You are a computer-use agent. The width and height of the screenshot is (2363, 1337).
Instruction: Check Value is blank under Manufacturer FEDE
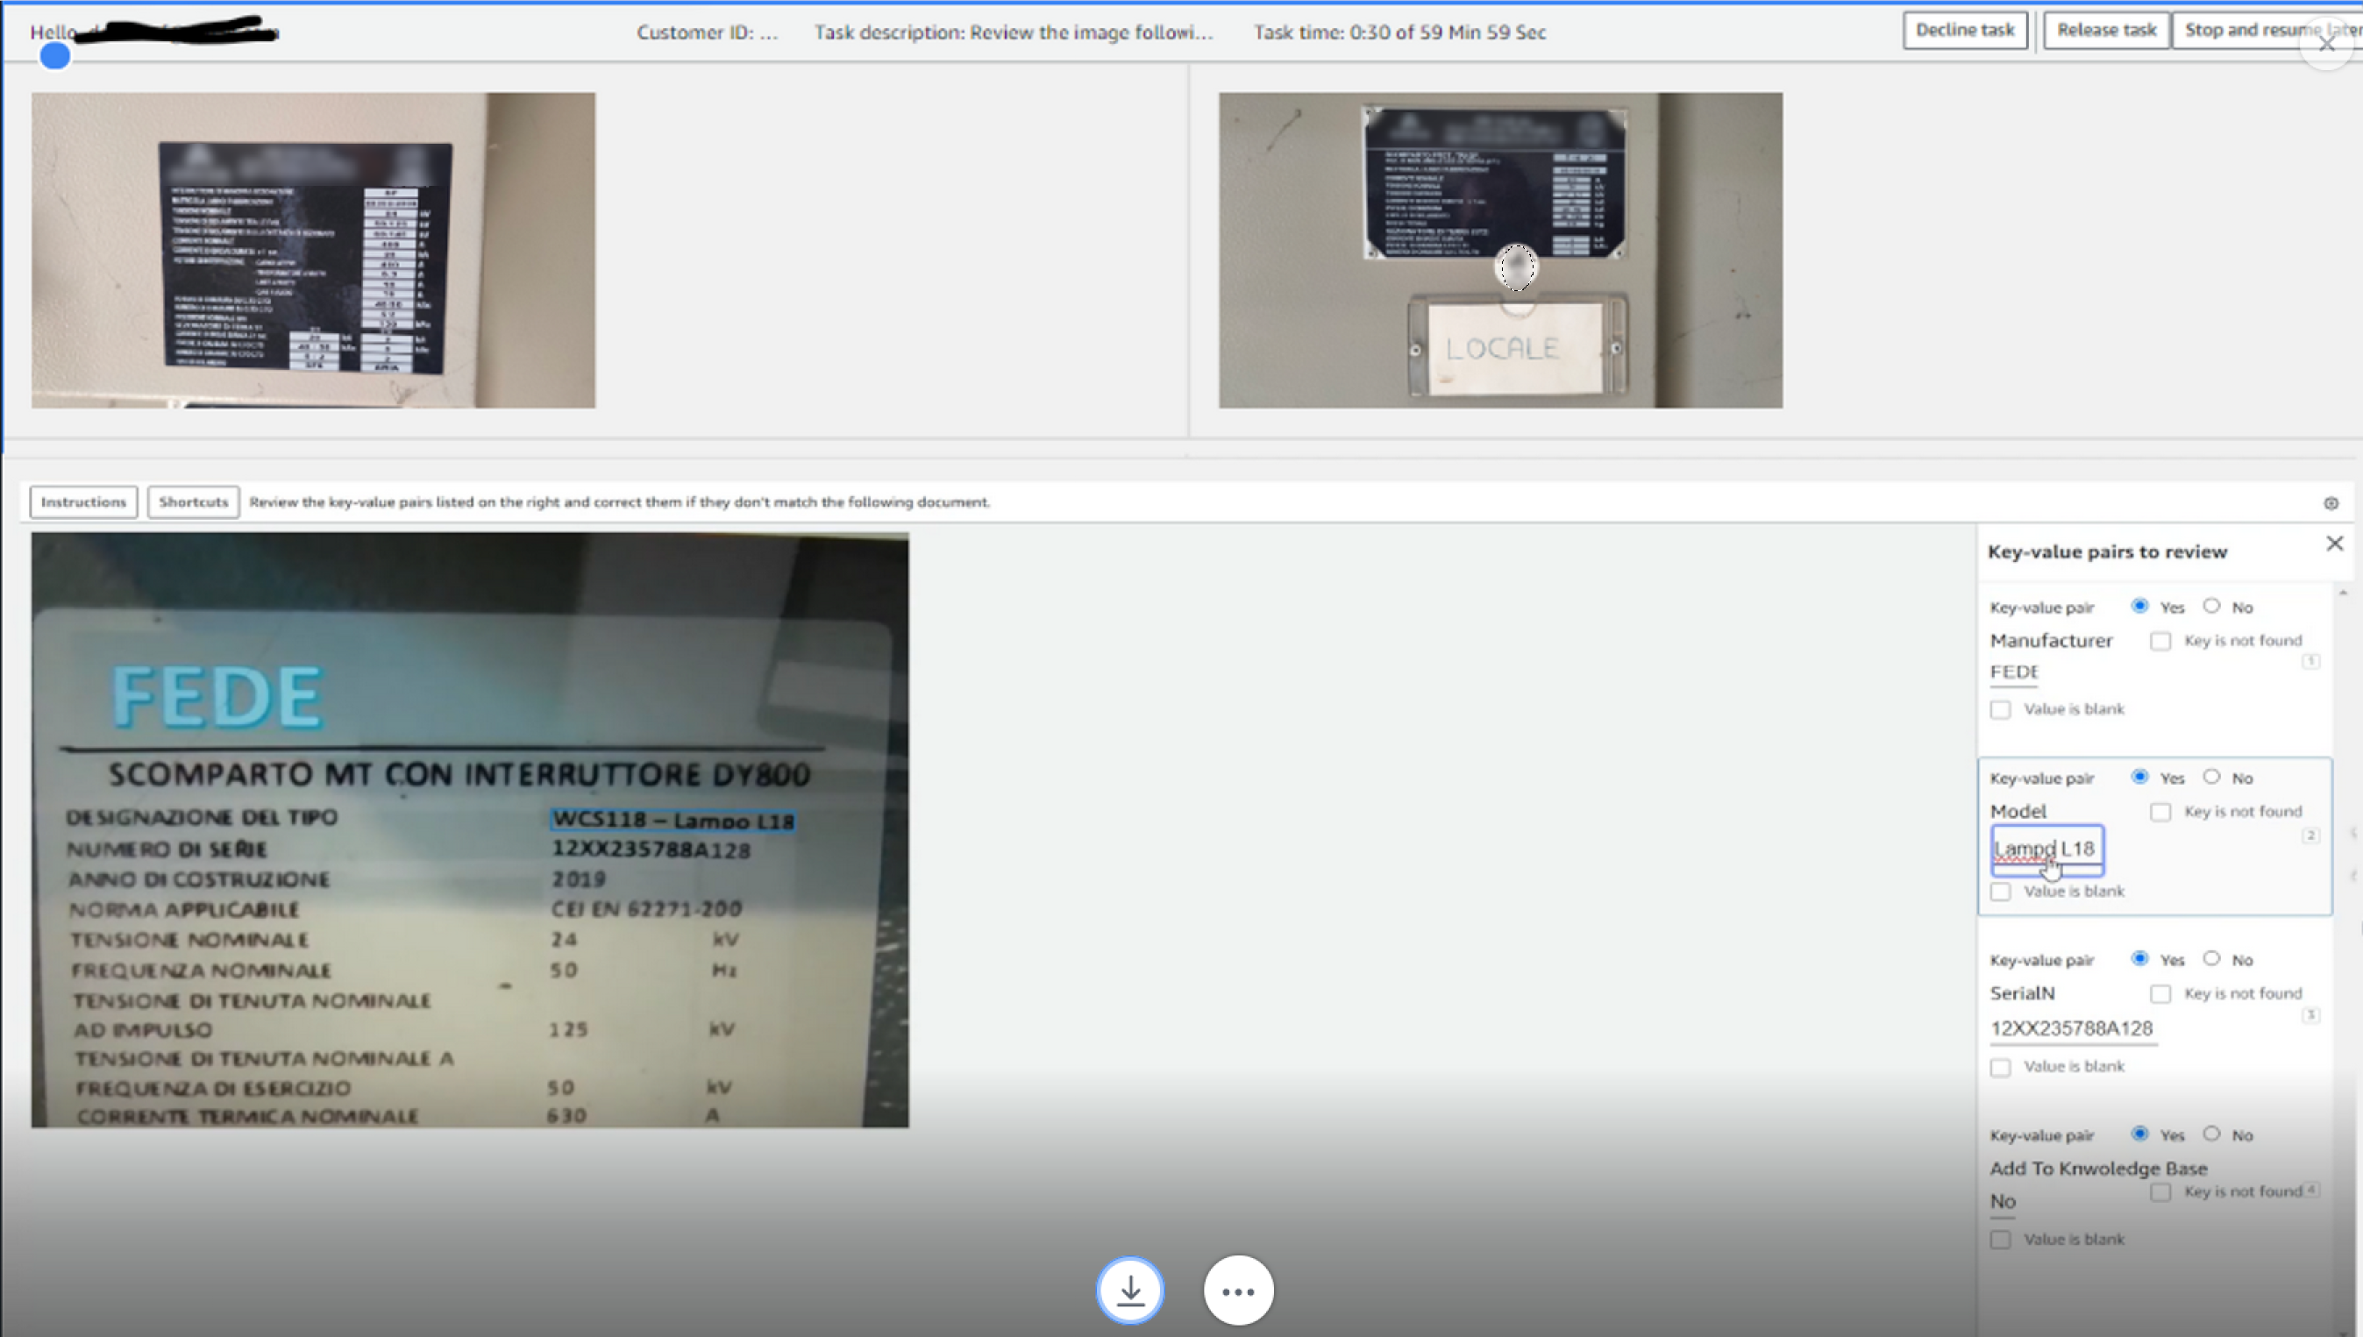2000,709
